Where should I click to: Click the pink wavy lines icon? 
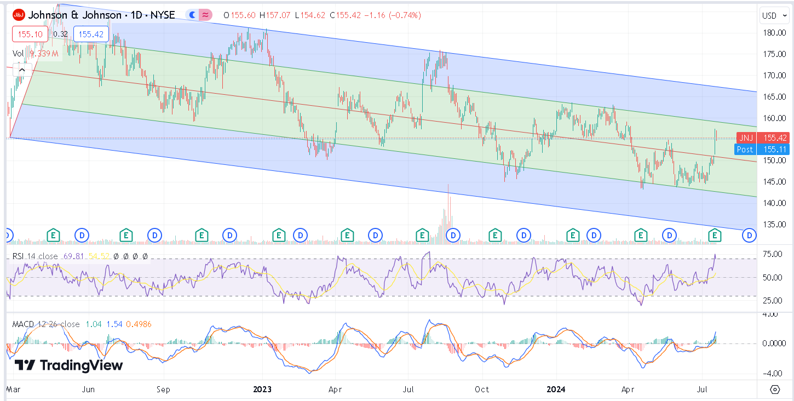tap(205, 15)
